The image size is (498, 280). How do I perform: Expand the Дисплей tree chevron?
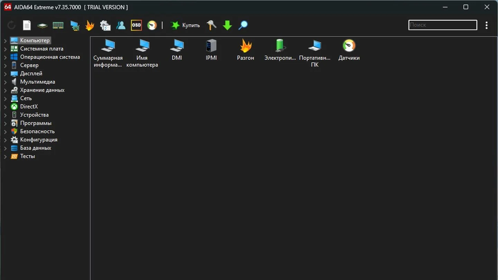click(x=5, y=74)
